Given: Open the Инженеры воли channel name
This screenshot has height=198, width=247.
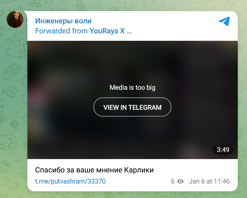Looking at the screenshot, I should (63, 21).
